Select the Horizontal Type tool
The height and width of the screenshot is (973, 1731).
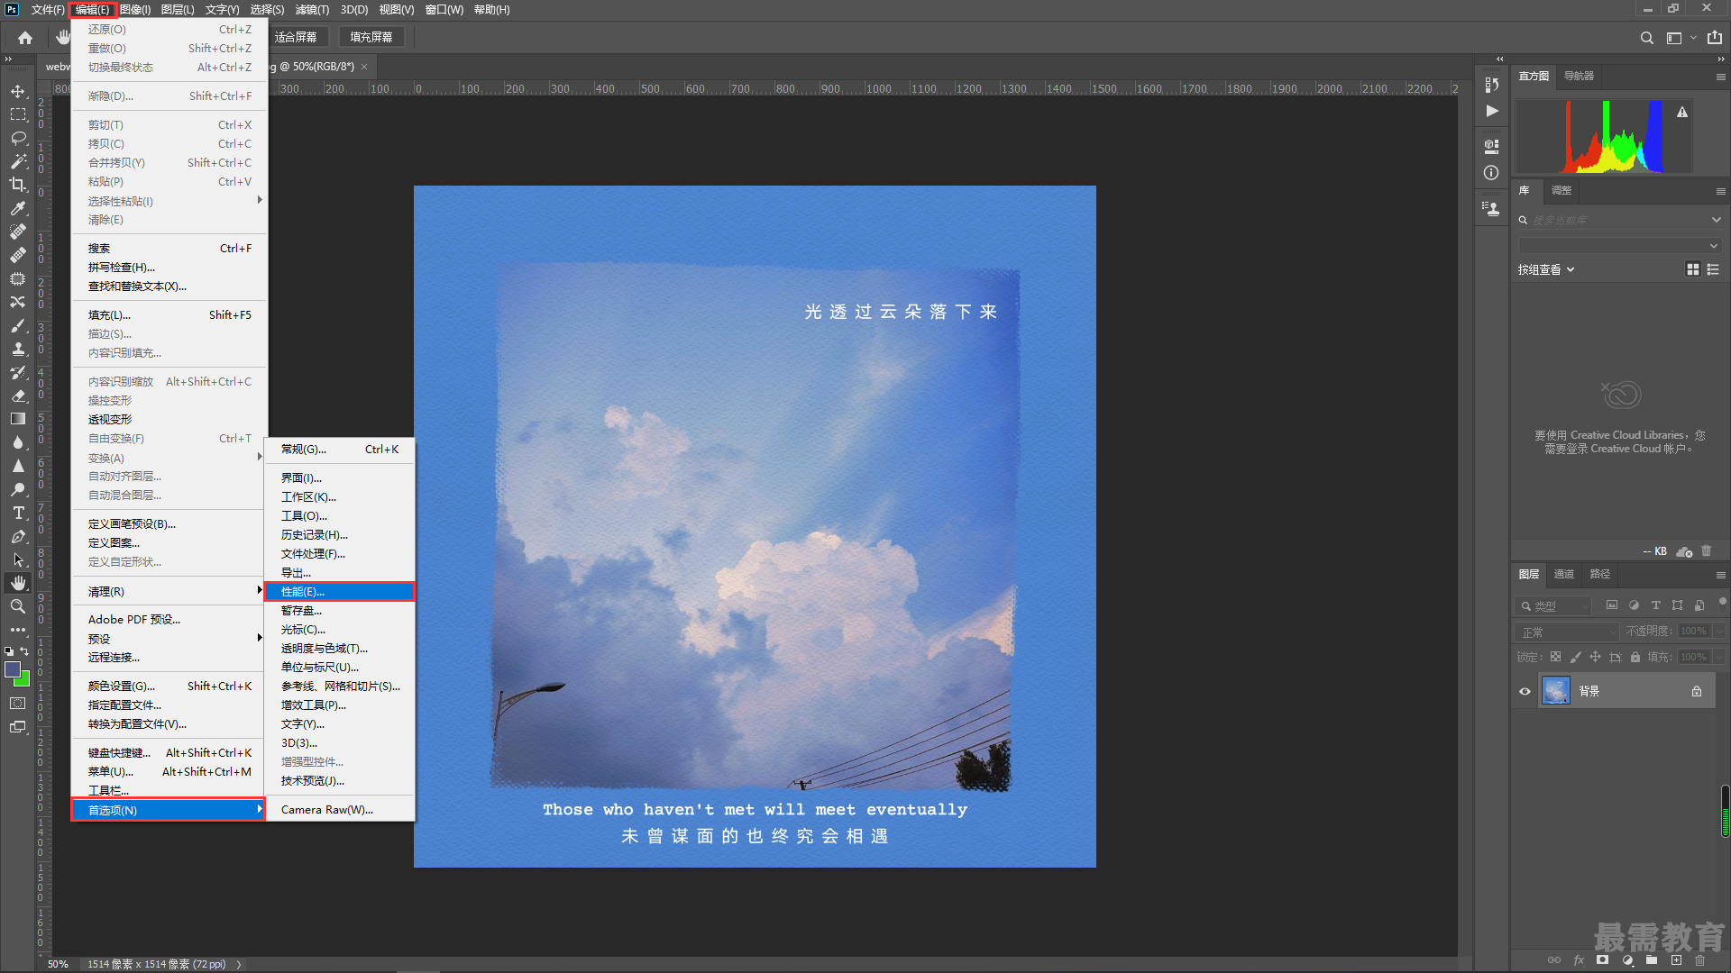(x=17, y=513)
